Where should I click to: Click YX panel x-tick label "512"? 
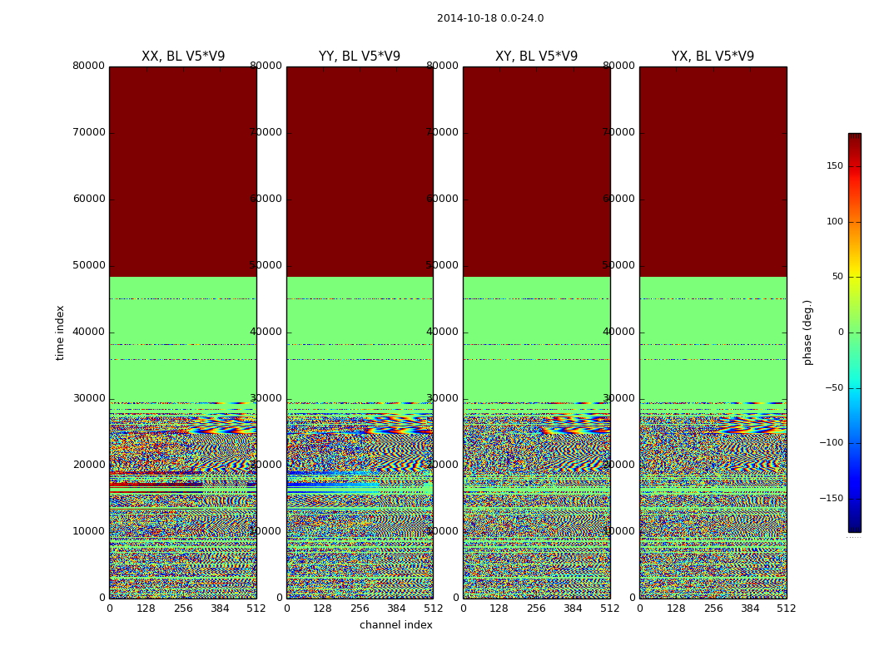pos(787,608)
